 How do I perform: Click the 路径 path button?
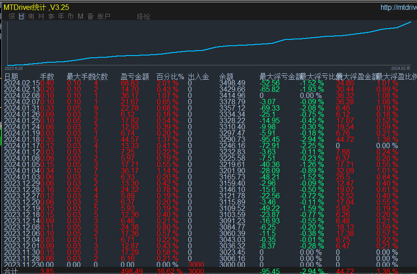(x=143, y=17)
